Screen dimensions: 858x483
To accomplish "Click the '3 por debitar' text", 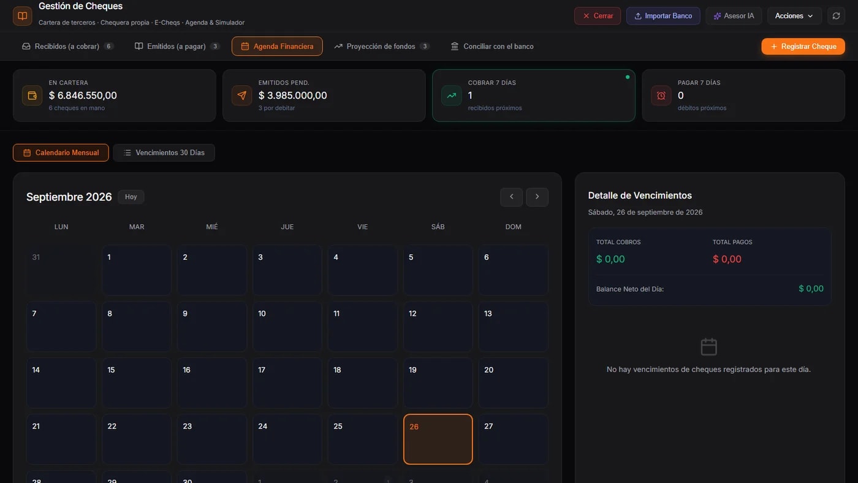I will (x=277, y=108).
